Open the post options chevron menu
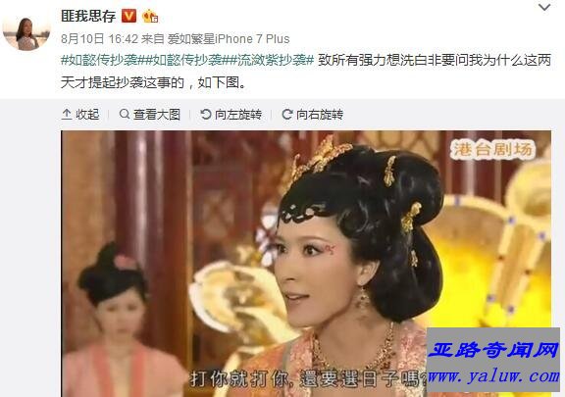 point(544,7)
